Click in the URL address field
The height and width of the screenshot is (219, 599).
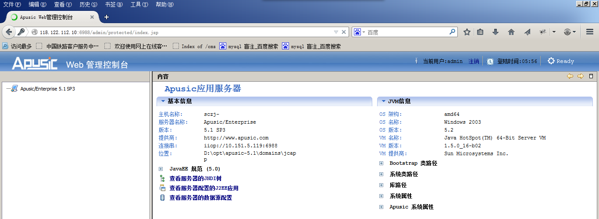click(184, 32)
